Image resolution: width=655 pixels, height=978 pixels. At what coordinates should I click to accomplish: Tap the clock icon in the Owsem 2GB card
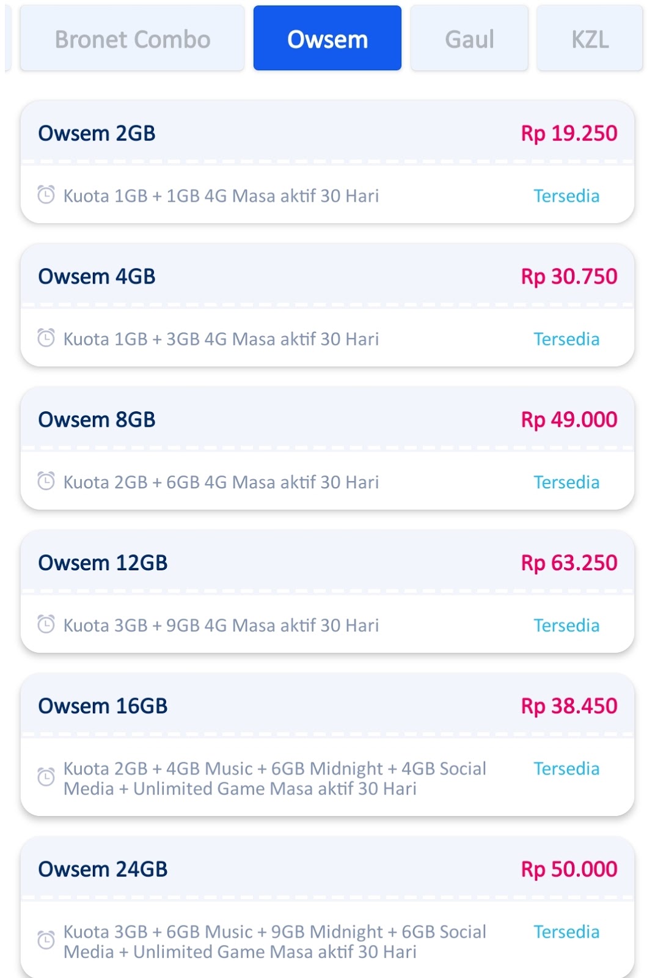[46, 195]
